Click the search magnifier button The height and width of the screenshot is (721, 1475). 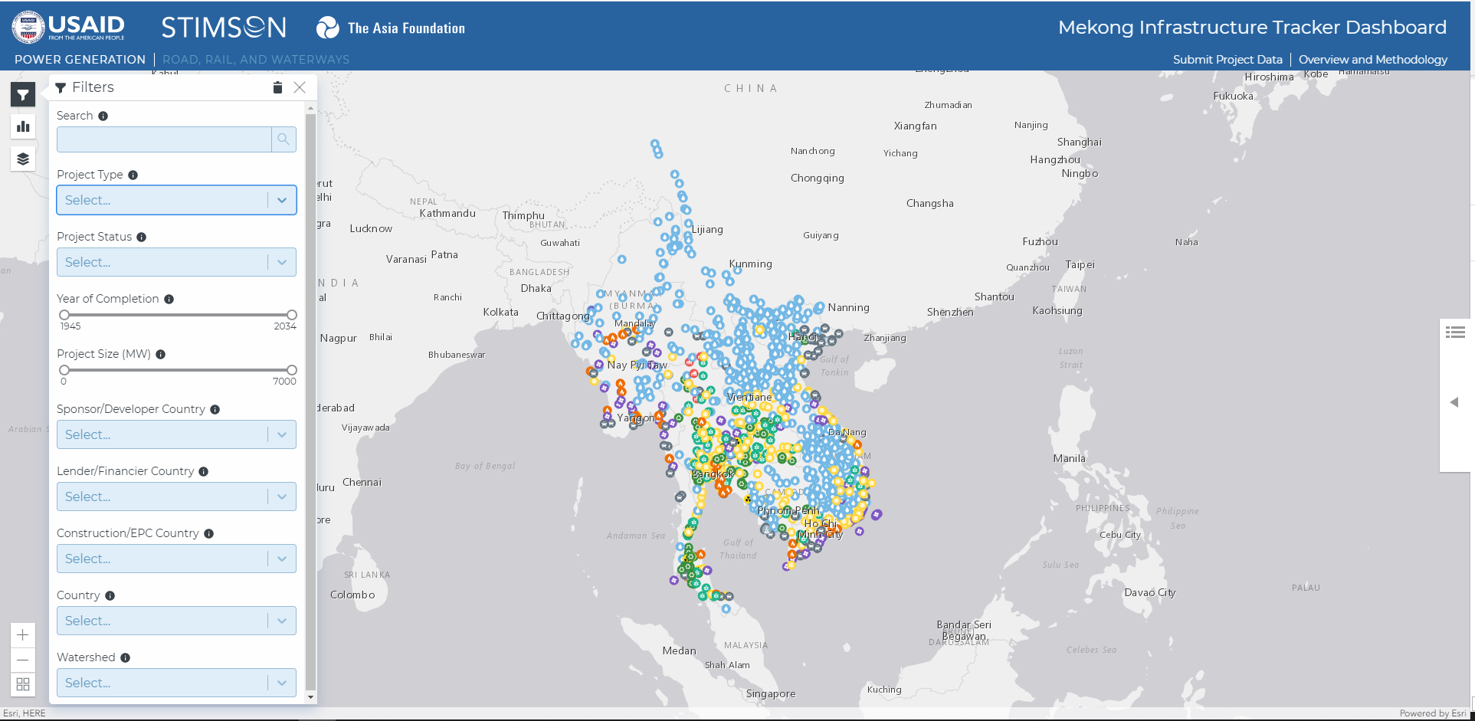[284, 139]
